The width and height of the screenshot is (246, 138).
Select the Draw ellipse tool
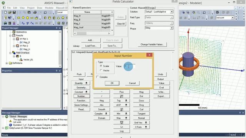[32, 18]
